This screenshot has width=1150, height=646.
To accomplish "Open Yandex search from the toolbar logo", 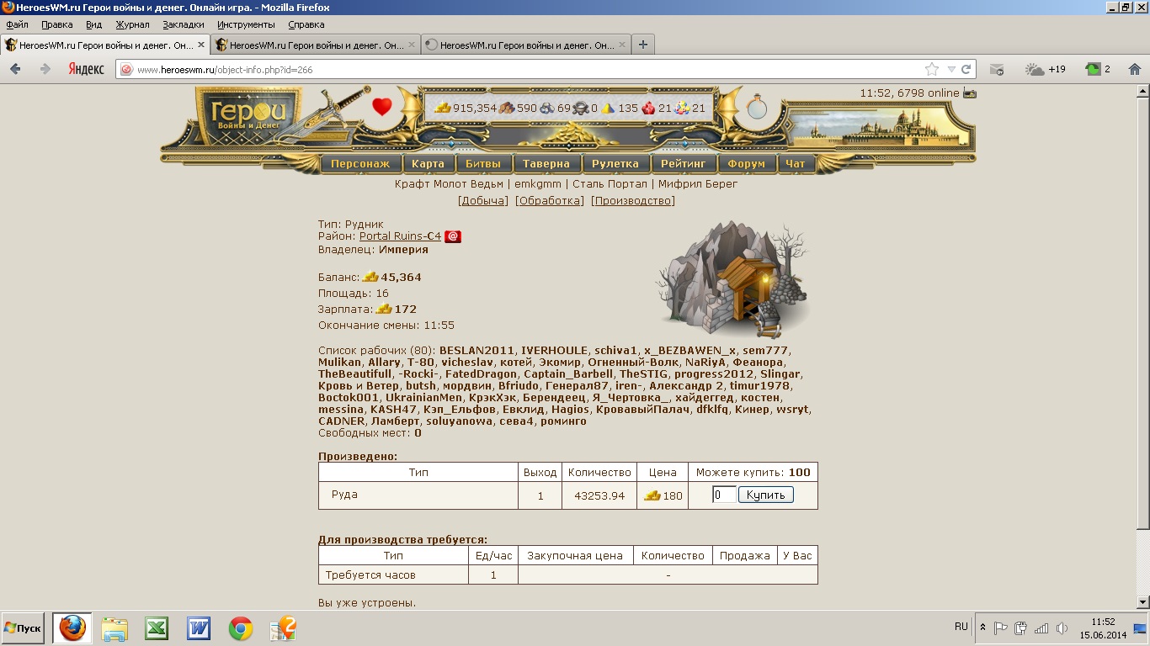I will (x=86, y=69).
